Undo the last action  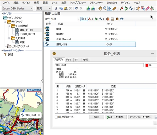pos(76,8)
